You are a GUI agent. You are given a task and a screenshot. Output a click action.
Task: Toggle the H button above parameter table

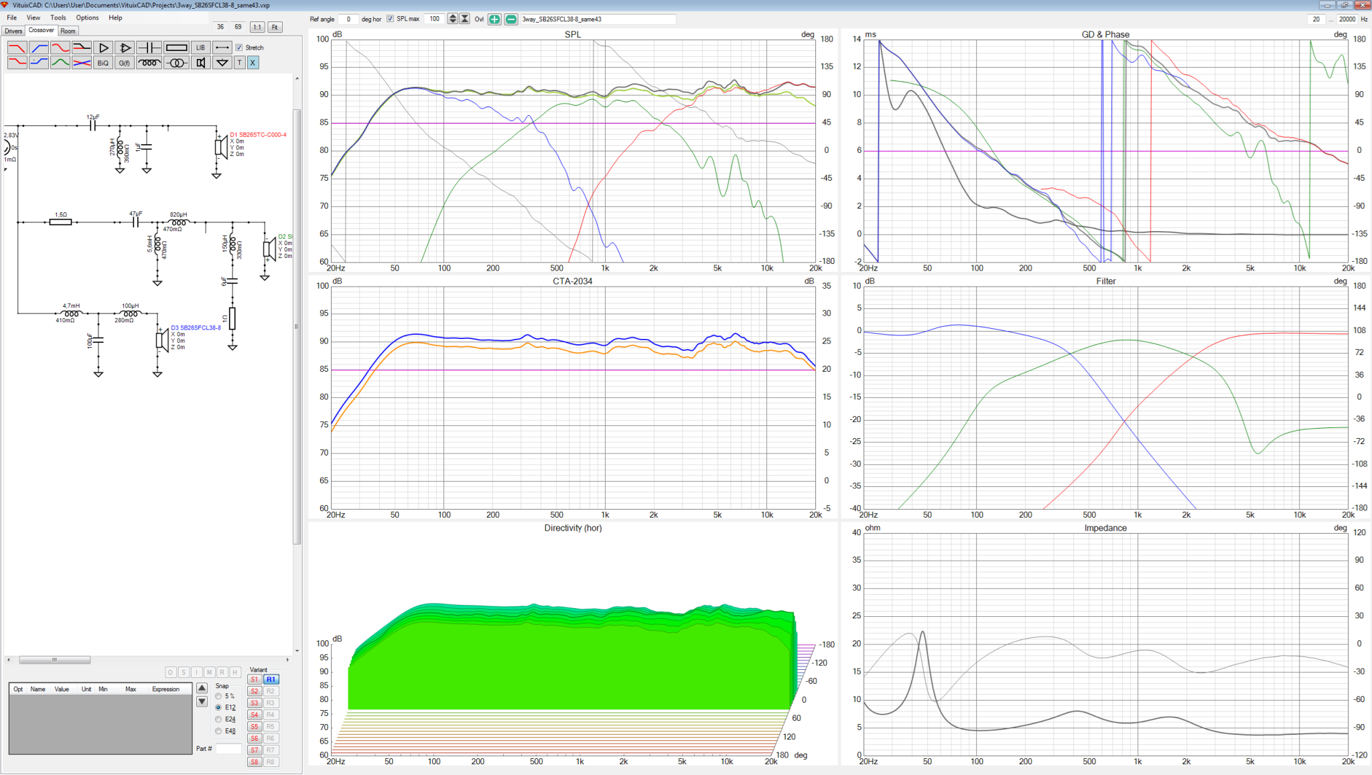(235, 672)
